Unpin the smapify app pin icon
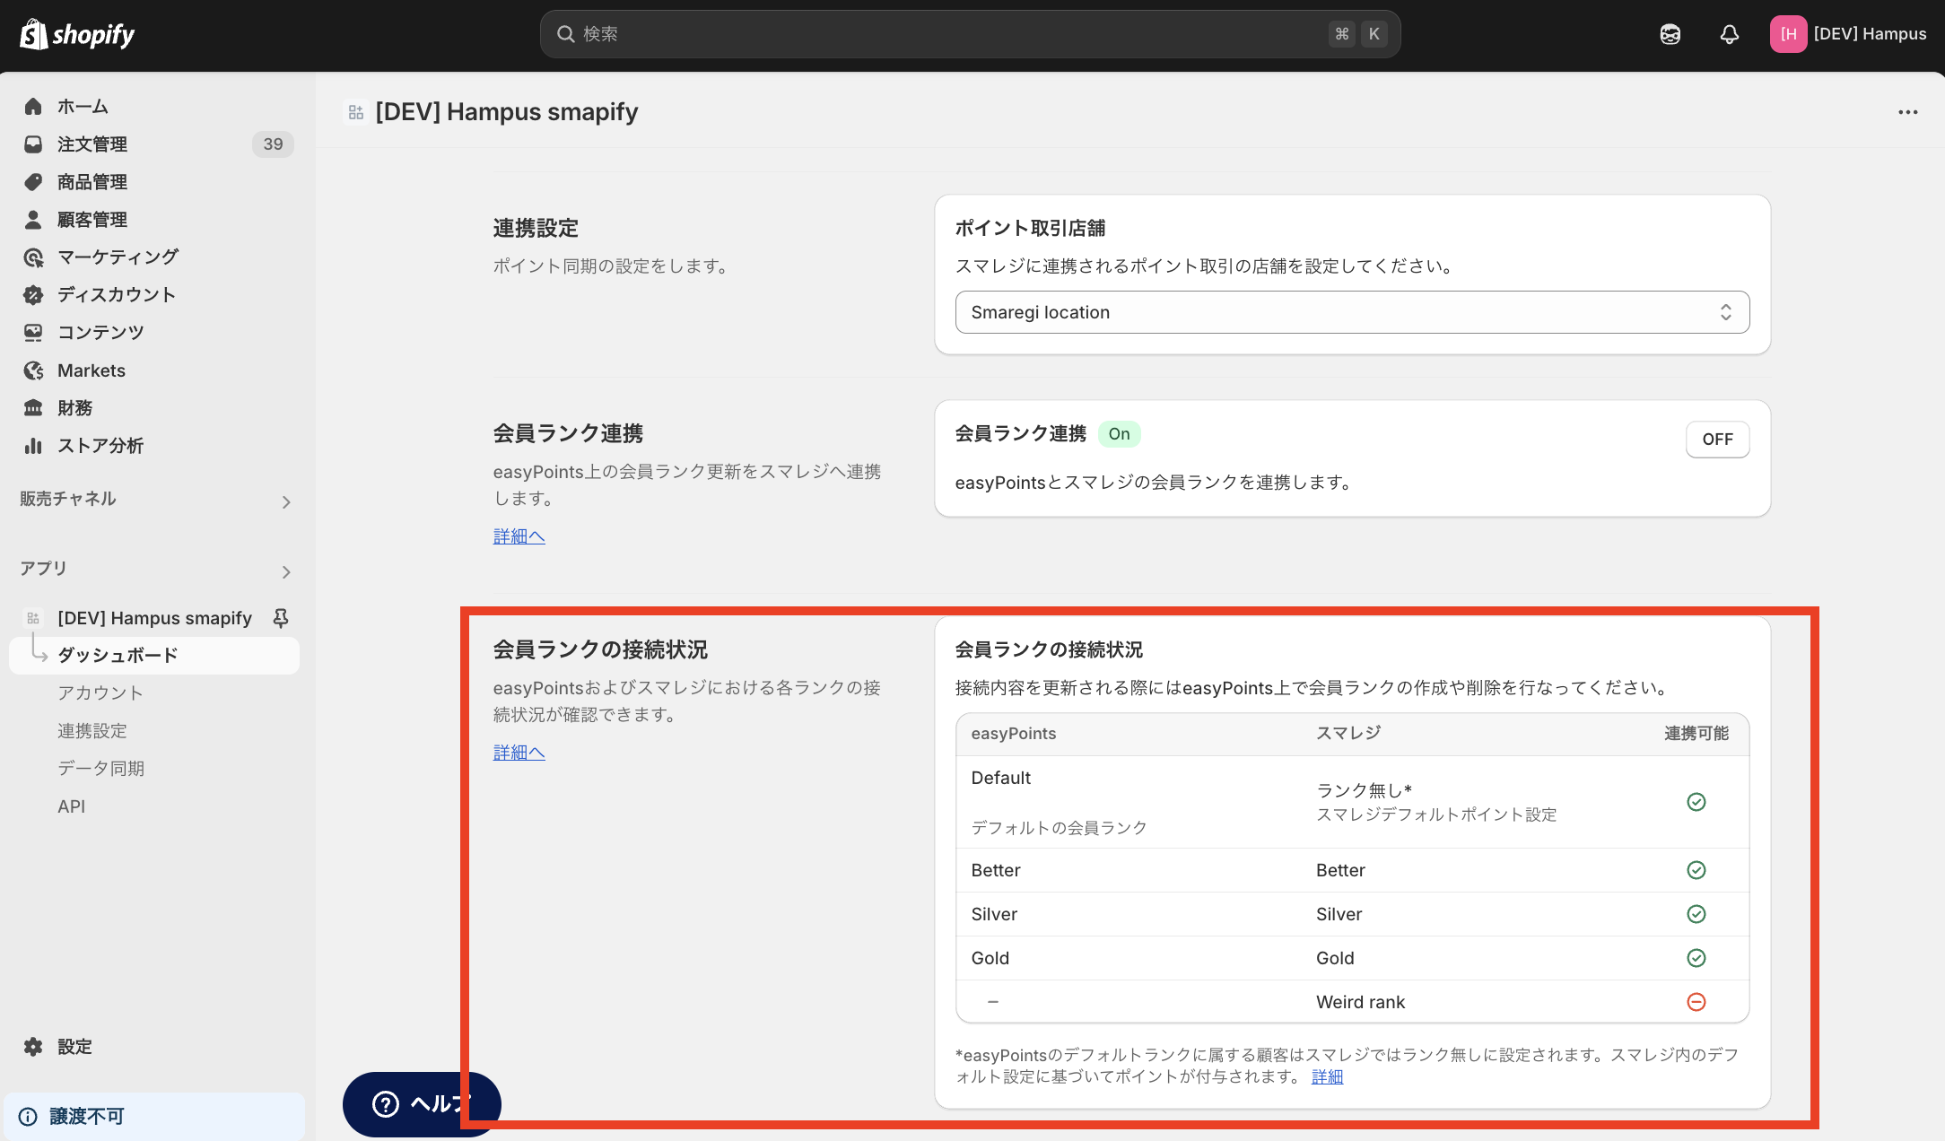This screenshot has height=1141, width=1945. pyautogui.click(x=281, y=618)
